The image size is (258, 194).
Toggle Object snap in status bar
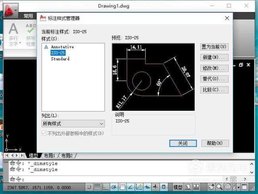[x=122, y=187]
